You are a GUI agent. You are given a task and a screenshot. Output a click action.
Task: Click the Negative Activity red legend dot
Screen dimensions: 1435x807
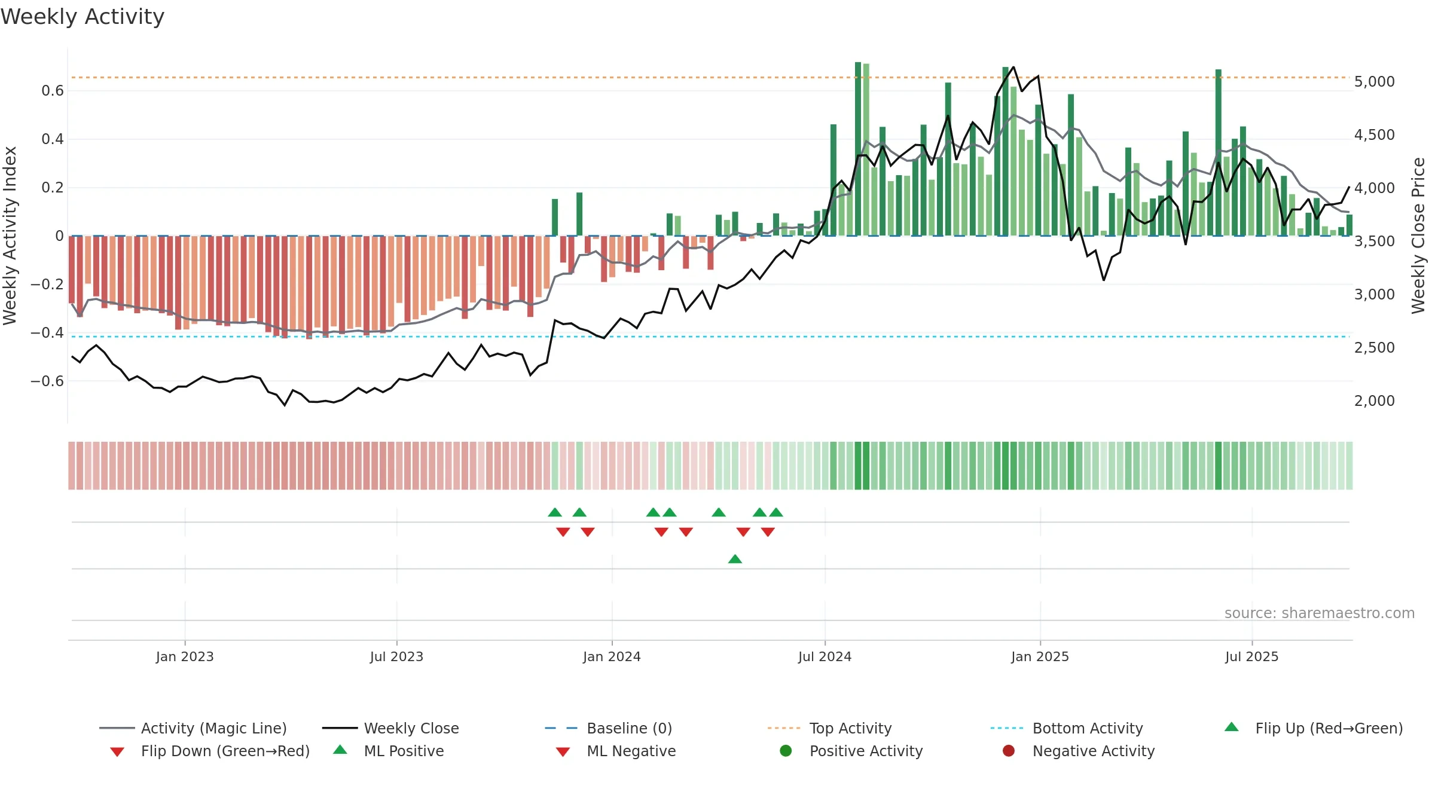[1009, 751]
